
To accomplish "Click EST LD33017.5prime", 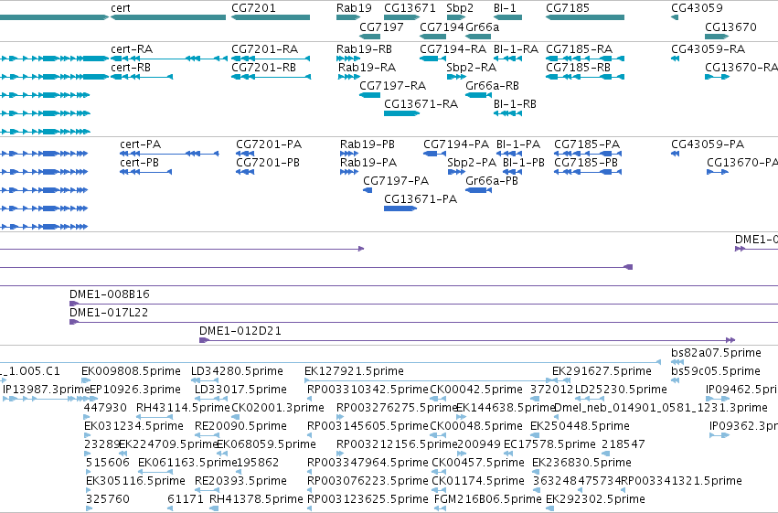I will 240,390.
